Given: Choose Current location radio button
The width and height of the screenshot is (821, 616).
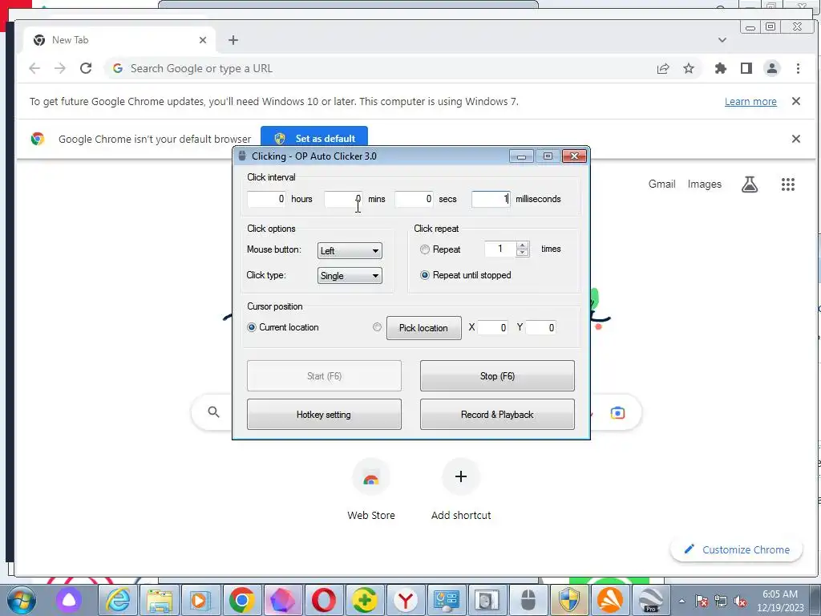Looking at the screenshot, I should coord(252,327).
